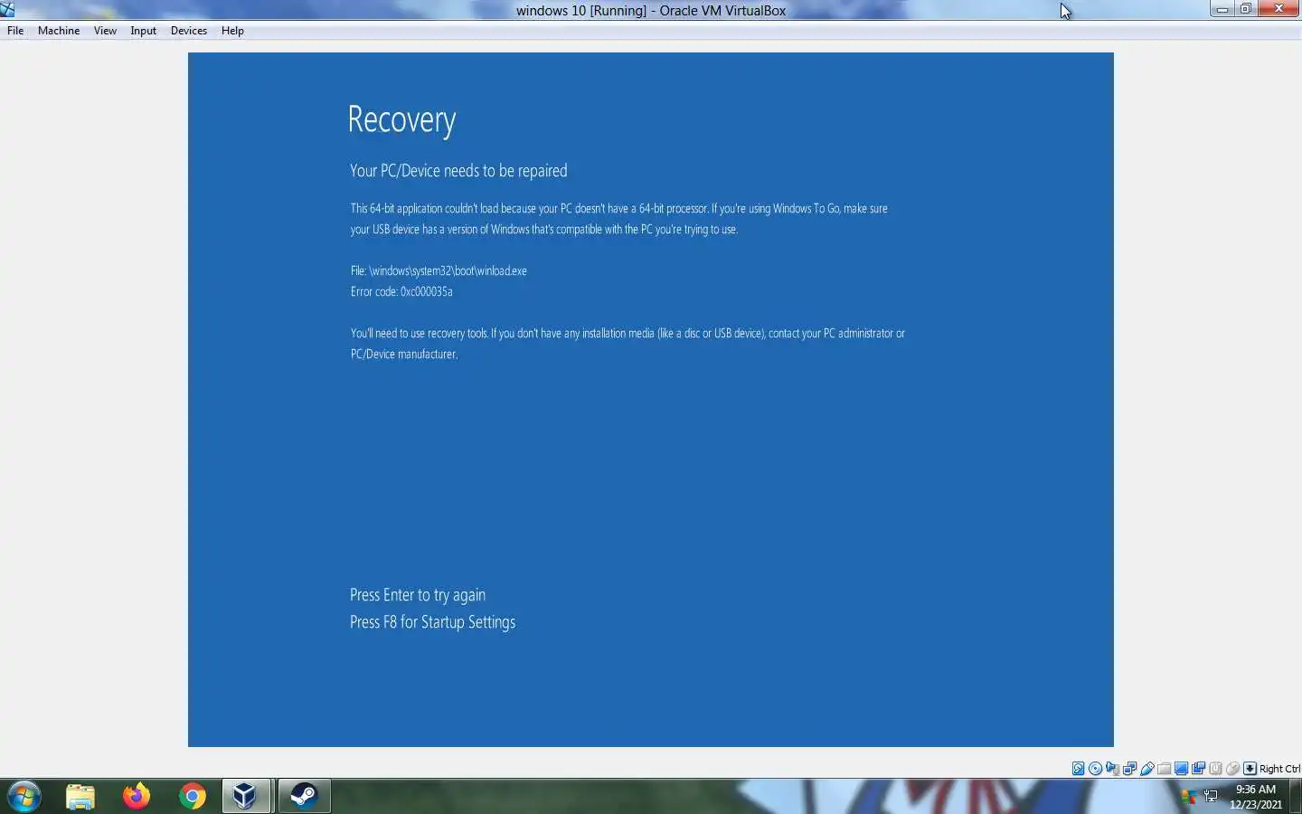The width and height of the screenshot is (1302, 814).
Task: Click the hard disk activity indicator icon
Action: coord(1078,769)
